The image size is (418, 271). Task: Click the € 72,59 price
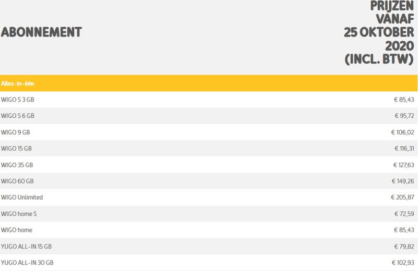pos(404,214)
